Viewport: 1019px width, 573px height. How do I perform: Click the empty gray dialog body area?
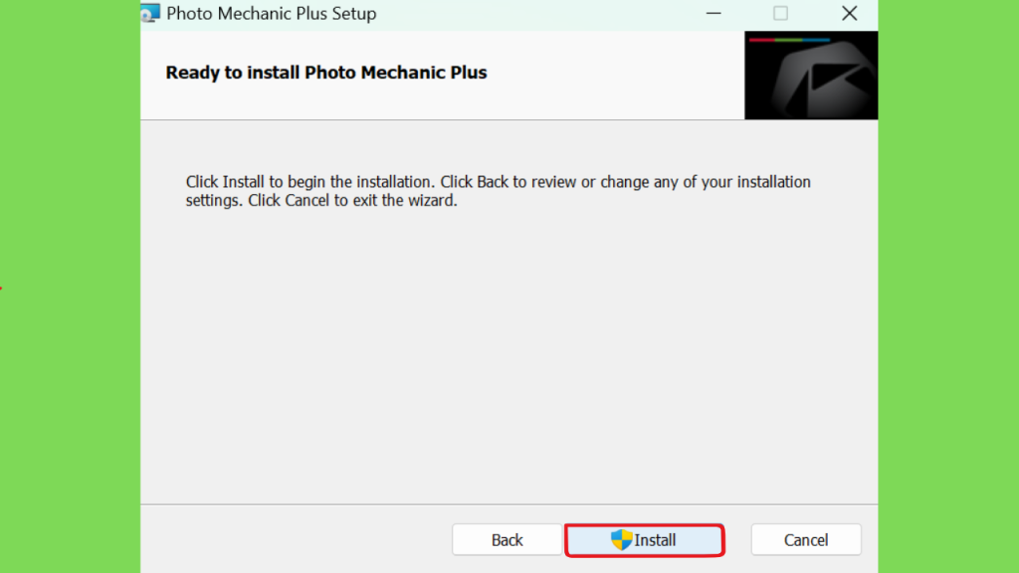coord(509,357)
